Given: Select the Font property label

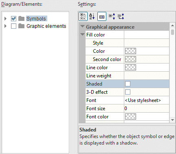Looking at the screenshot, I should coord(91,100).
